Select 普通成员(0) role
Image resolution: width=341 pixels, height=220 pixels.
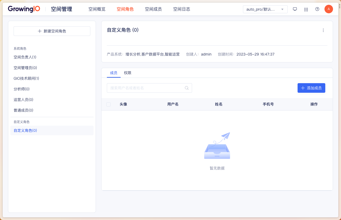coord(52,110)
